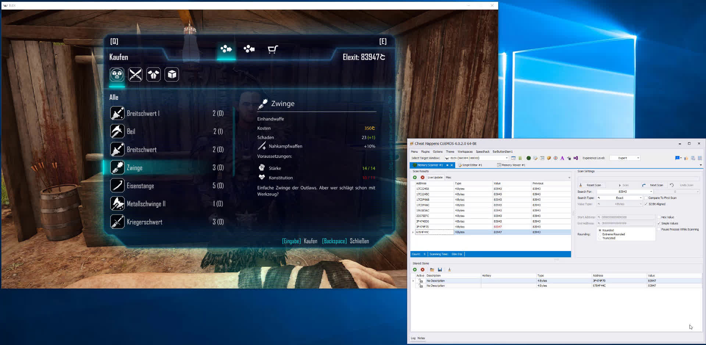
Task: Click the window picker icon beside the target window dropdown
Action: click(513, 158)
